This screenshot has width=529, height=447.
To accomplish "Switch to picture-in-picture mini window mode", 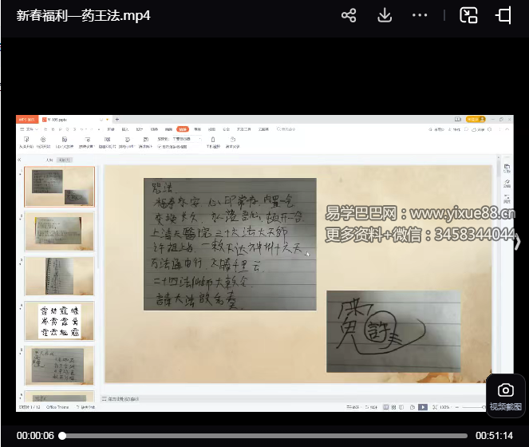I will click(x=468, y=15).
